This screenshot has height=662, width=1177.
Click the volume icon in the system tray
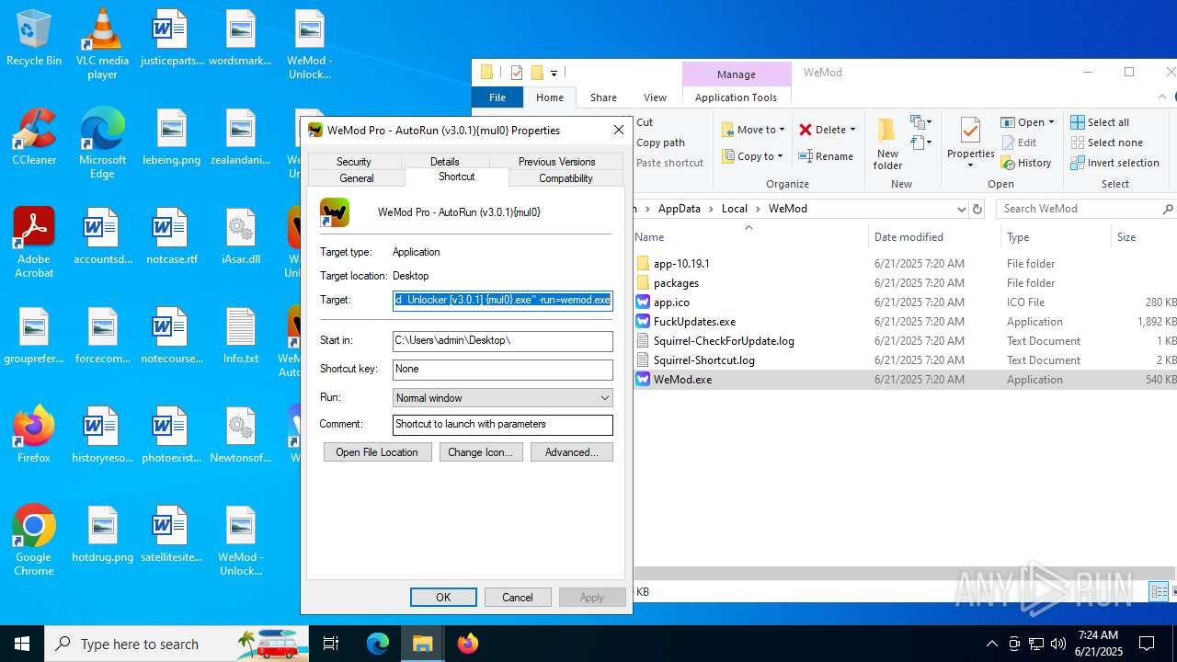(1058, 644)
